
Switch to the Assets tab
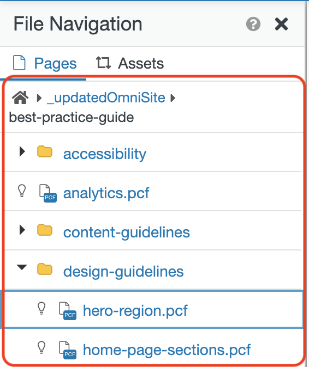click(x=130, y=63)
